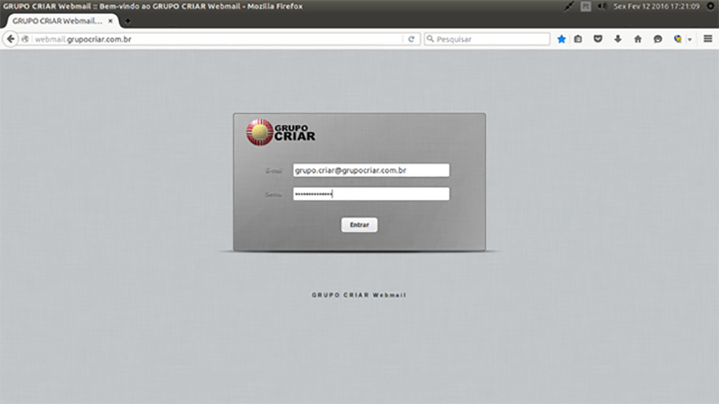This screenshot has height=404, width=719.
Task: Open the Hello chat bubble icon
Action: pos(658,39)
